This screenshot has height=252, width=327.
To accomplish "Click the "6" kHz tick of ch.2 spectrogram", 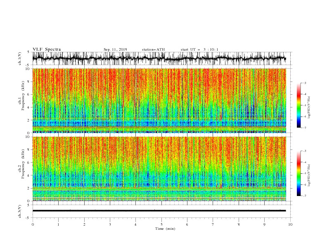I will [29, 163].
